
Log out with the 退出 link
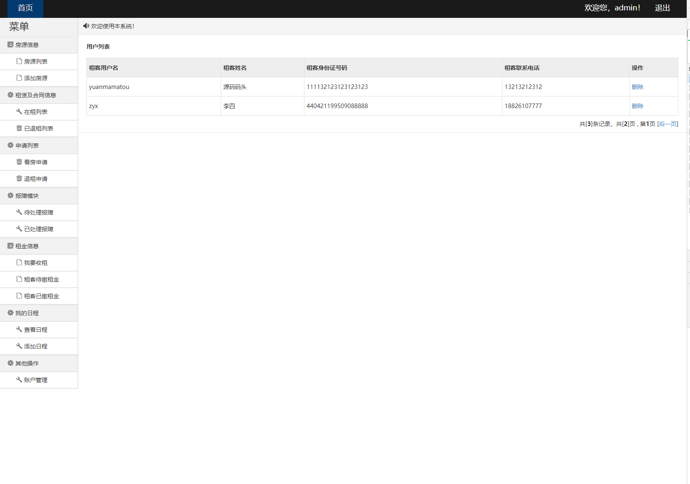point(662,8)
